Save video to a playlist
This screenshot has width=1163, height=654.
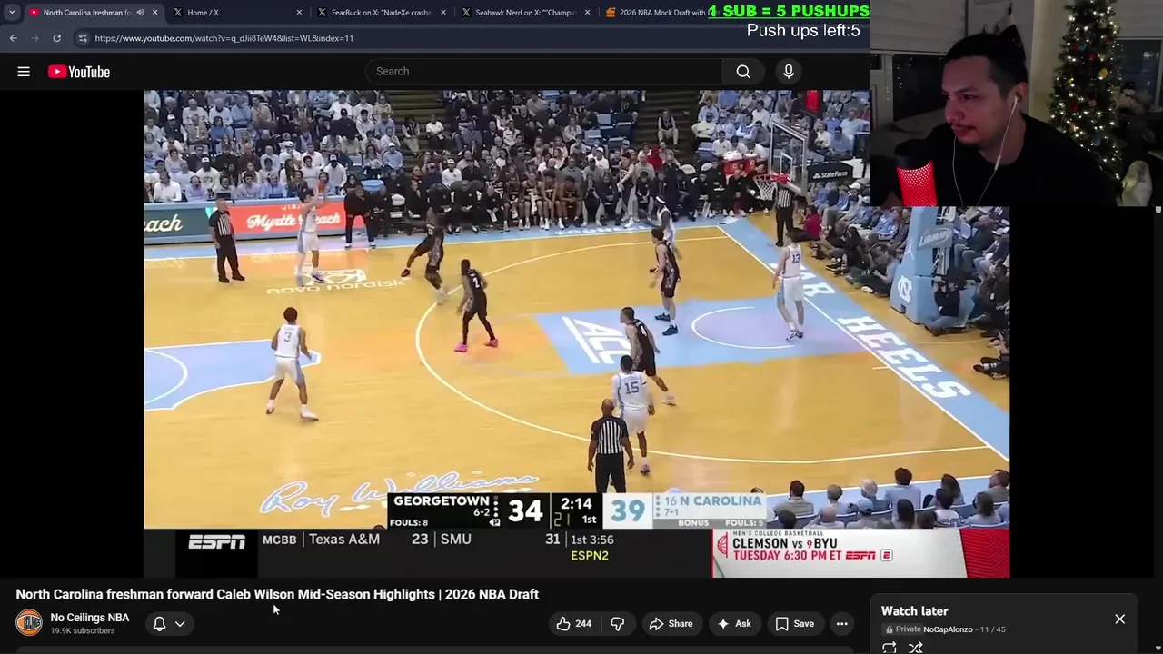tap(794, 624)
